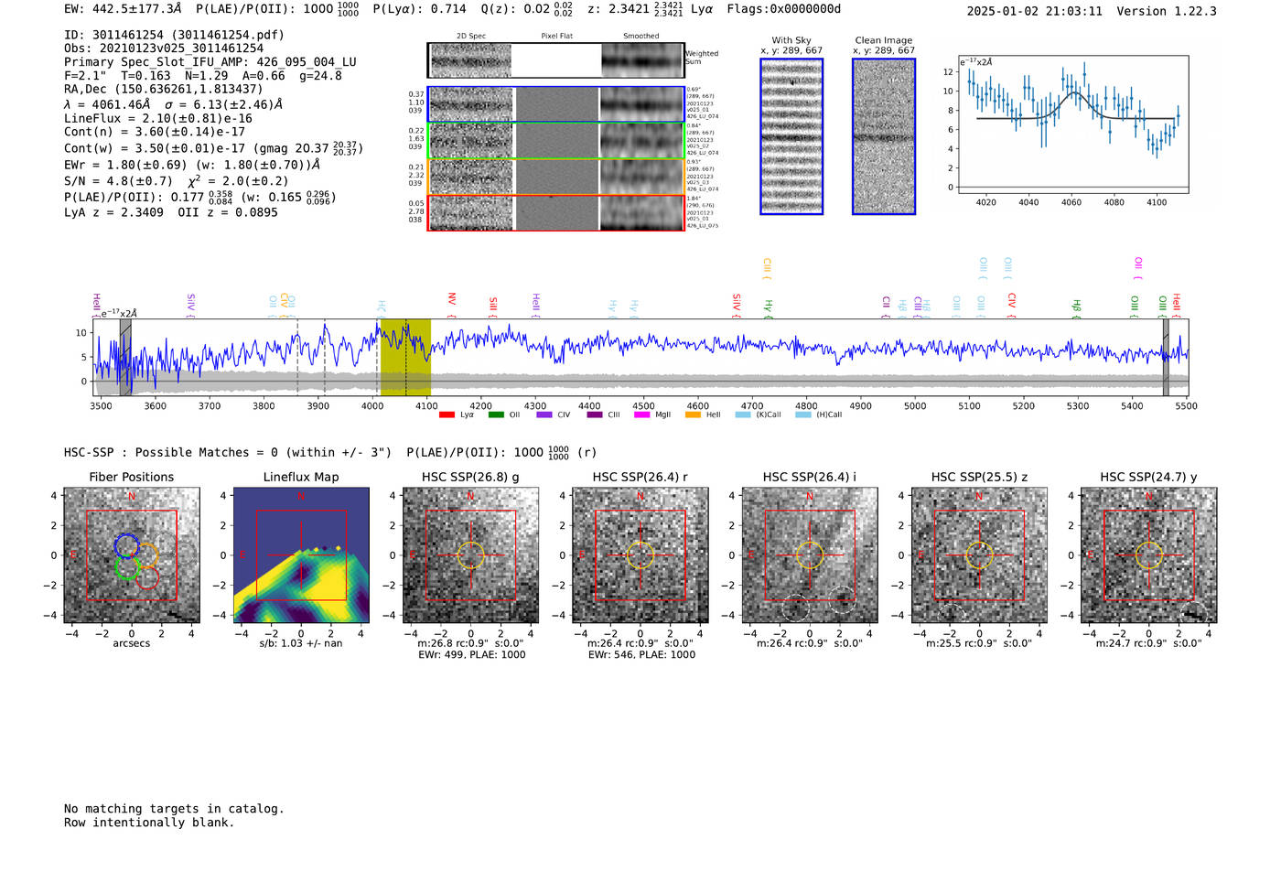Click the yellow aperture circle in HSC r image
This screenshot has width=1281, height=872.
pyautogui.click(x=640, y=555)
